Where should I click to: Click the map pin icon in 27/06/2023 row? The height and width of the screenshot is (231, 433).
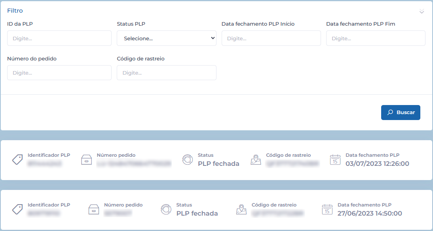pos(241,210)
